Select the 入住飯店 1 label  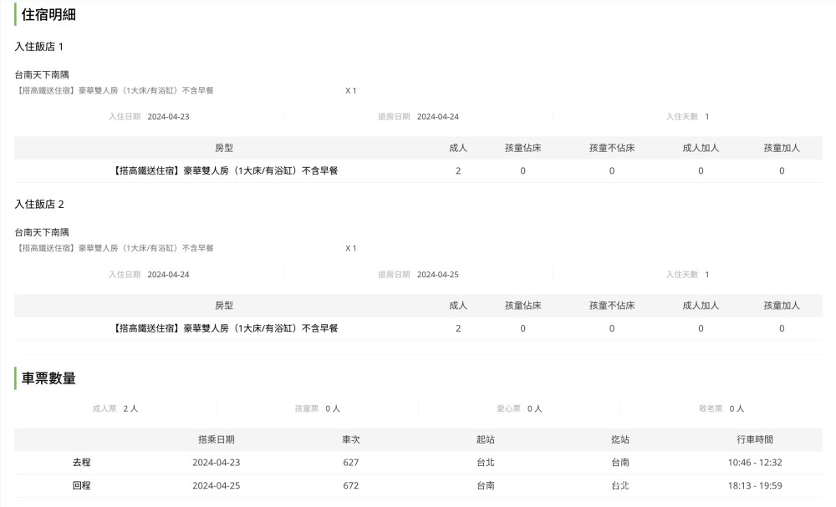pyautogui.click(x=39, y=46)
